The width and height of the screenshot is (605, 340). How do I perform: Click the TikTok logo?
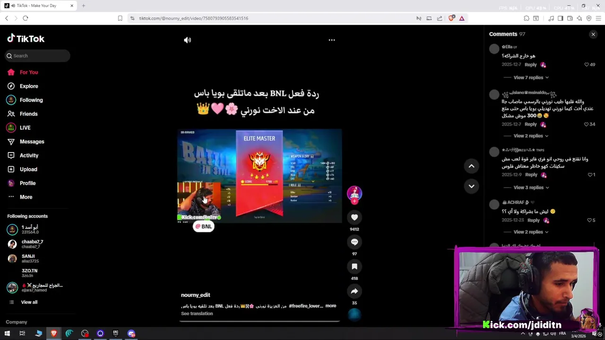26,39
